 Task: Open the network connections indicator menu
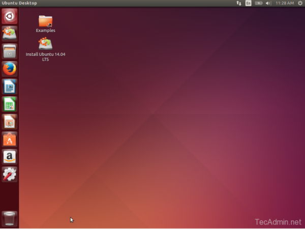pyautogui.click(x=239, y=3)
